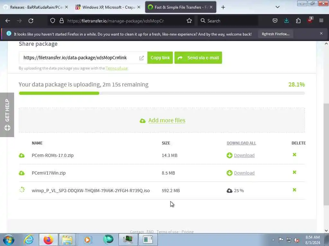
Task: Bookmark this page with the star icon
Action: click(189, 20)
